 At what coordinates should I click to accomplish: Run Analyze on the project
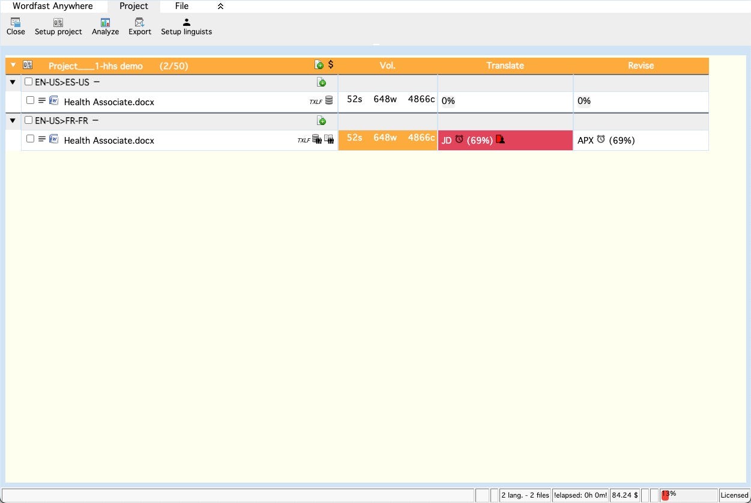coord(105,26)
